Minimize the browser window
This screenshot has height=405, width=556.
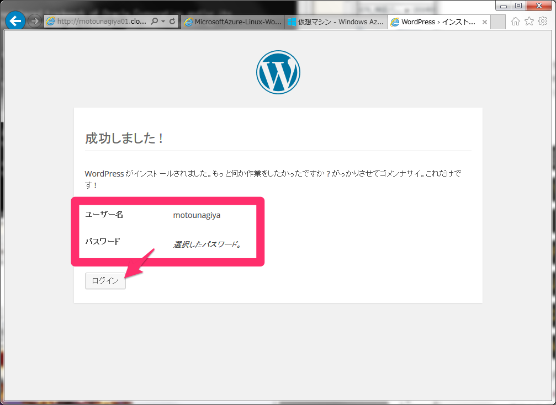click(504, 6)
